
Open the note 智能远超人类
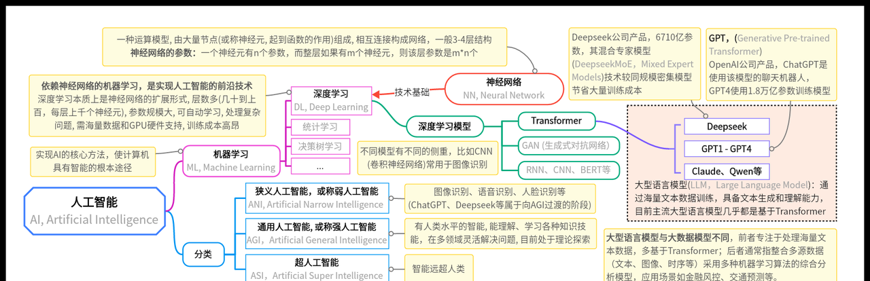[x=438, y=269]
